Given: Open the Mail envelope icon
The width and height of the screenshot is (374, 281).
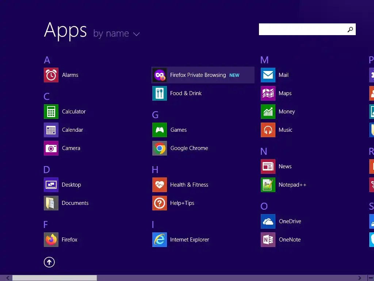Looking at the screenshot, I should click(x=268, y=75).
